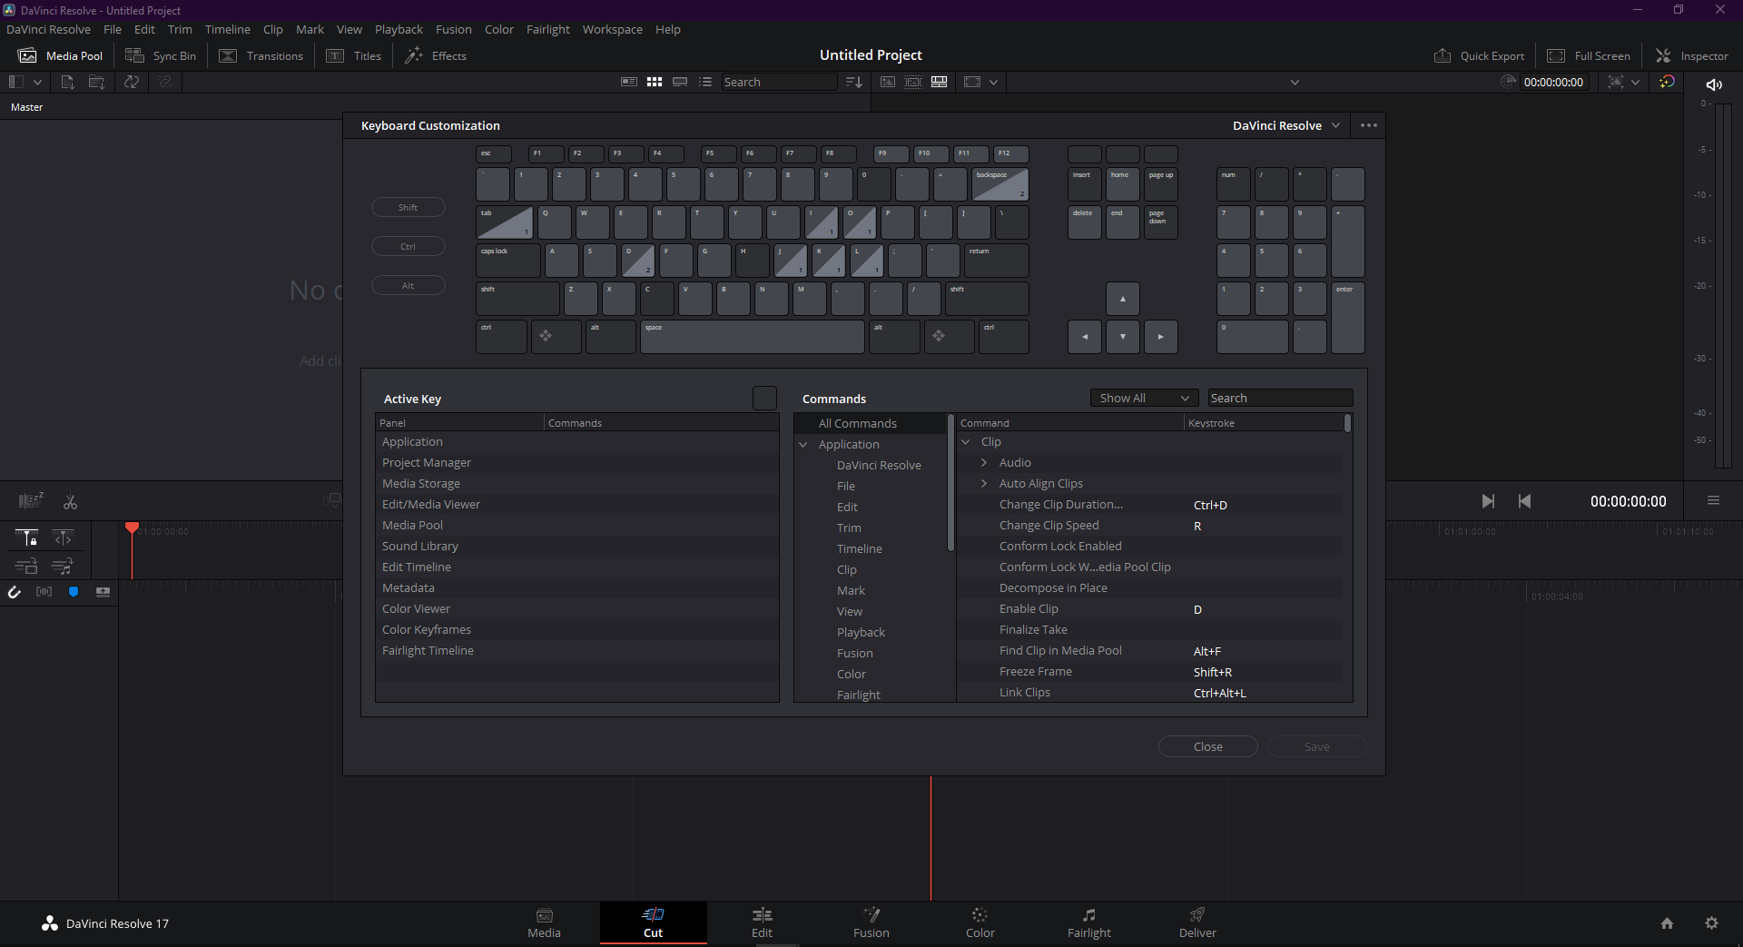Toggle the Ctrl modifier key

tap(409, 246)
